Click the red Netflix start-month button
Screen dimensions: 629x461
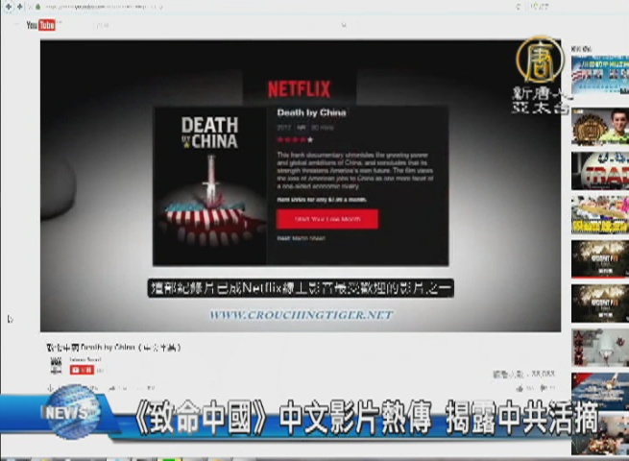pyautogui.click(x=327, y=219)
